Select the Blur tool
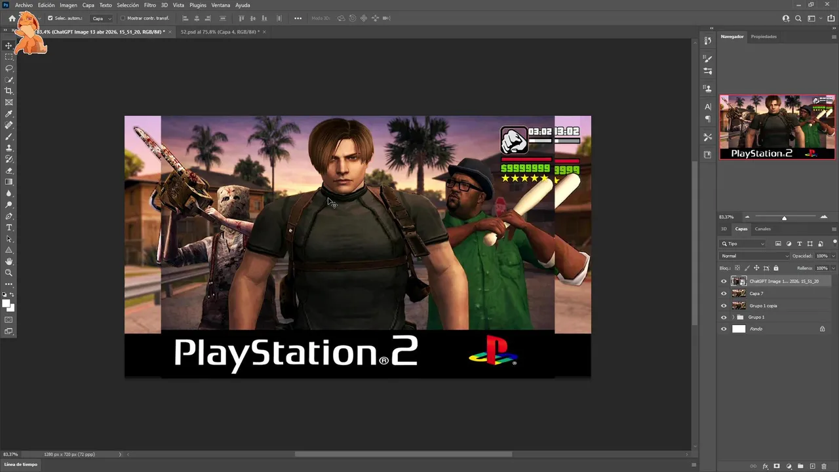The height and width of the screenshot is (472, 839). pos(9,193)
